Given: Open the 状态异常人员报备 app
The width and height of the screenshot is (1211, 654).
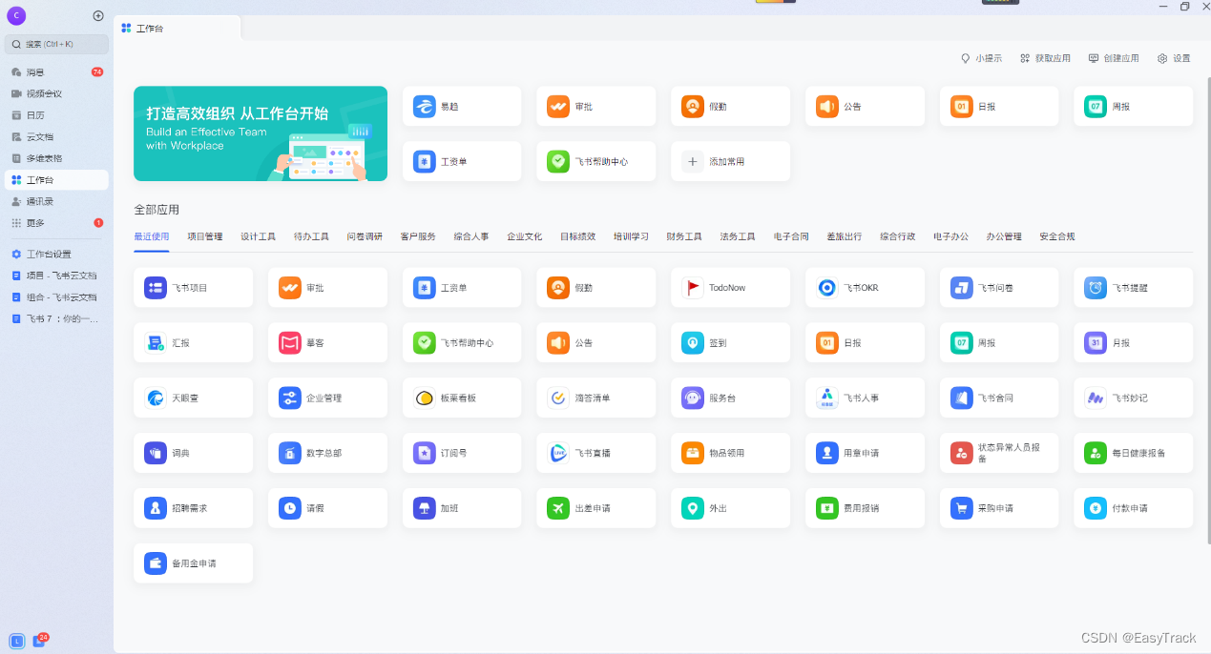Looking at the screenshot, I should tap(999, 453).
